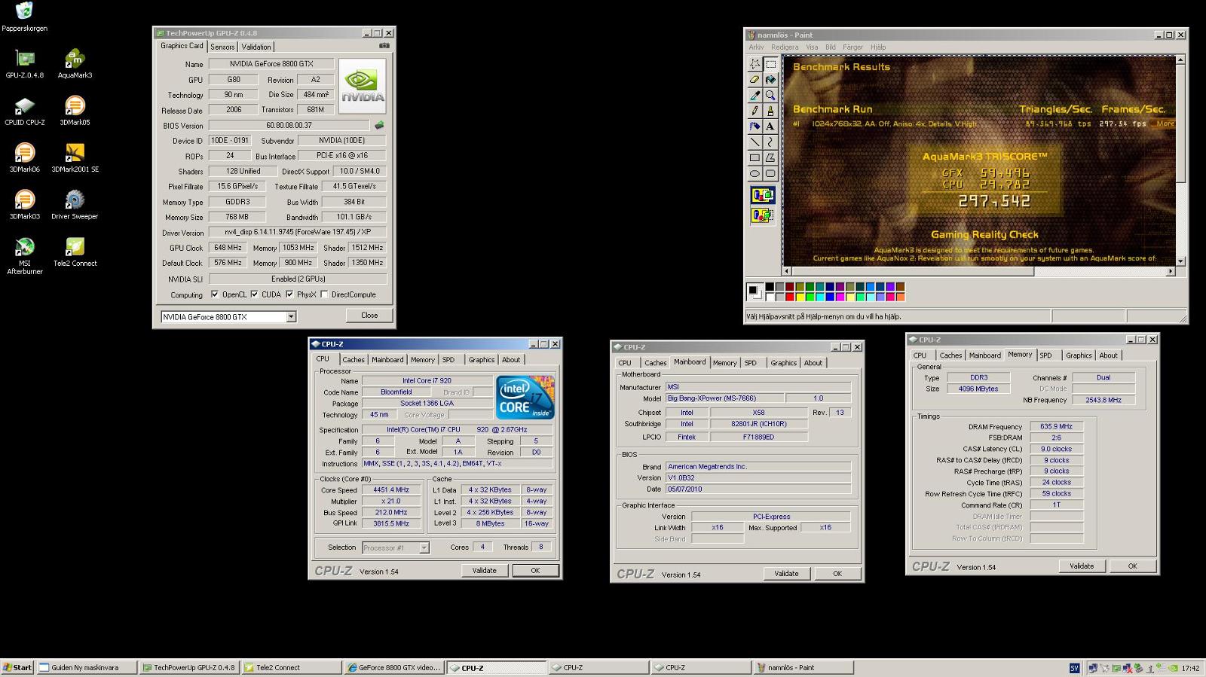Choose the transparent selection option in Paint

tap(762, 215)
